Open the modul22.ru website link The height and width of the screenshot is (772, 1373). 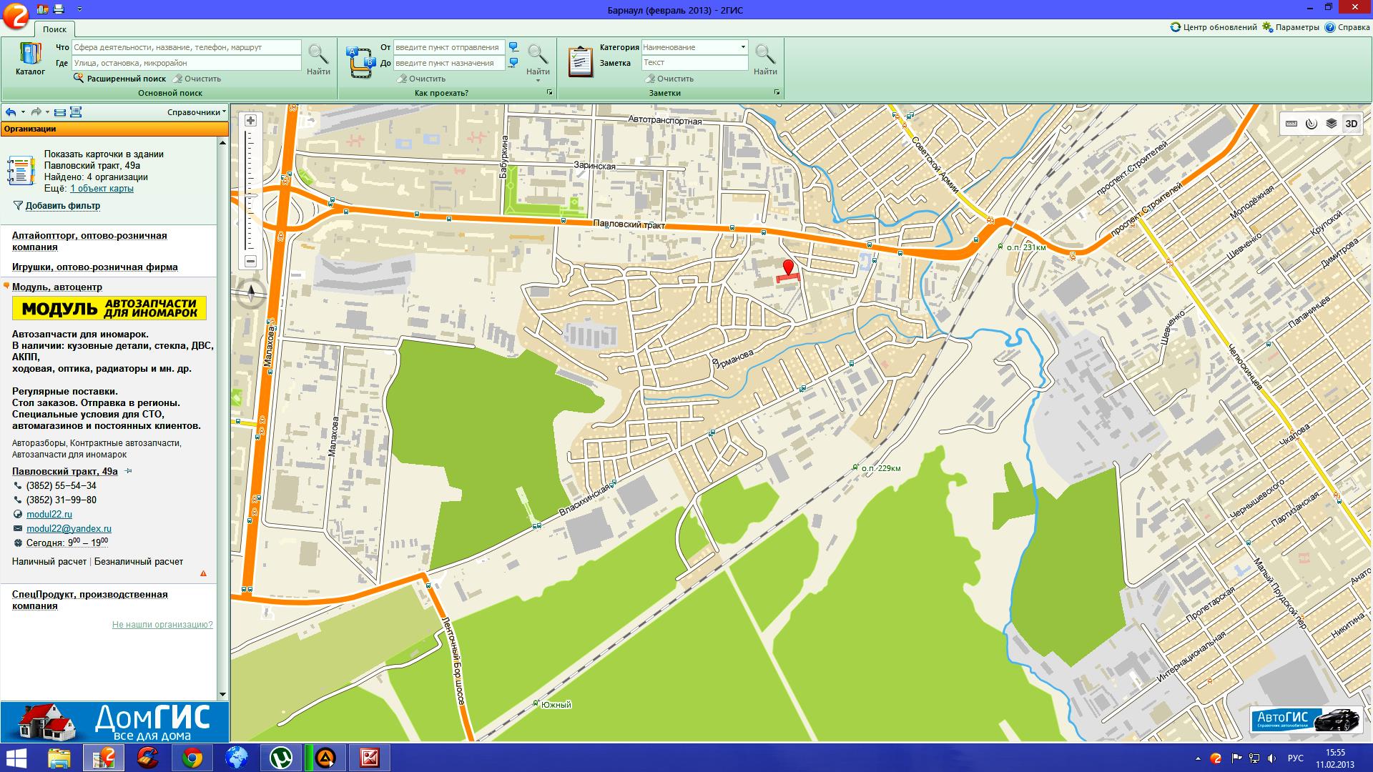[49, 515]
